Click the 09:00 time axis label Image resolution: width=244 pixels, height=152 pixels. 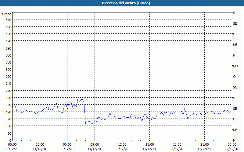[95, 145]
